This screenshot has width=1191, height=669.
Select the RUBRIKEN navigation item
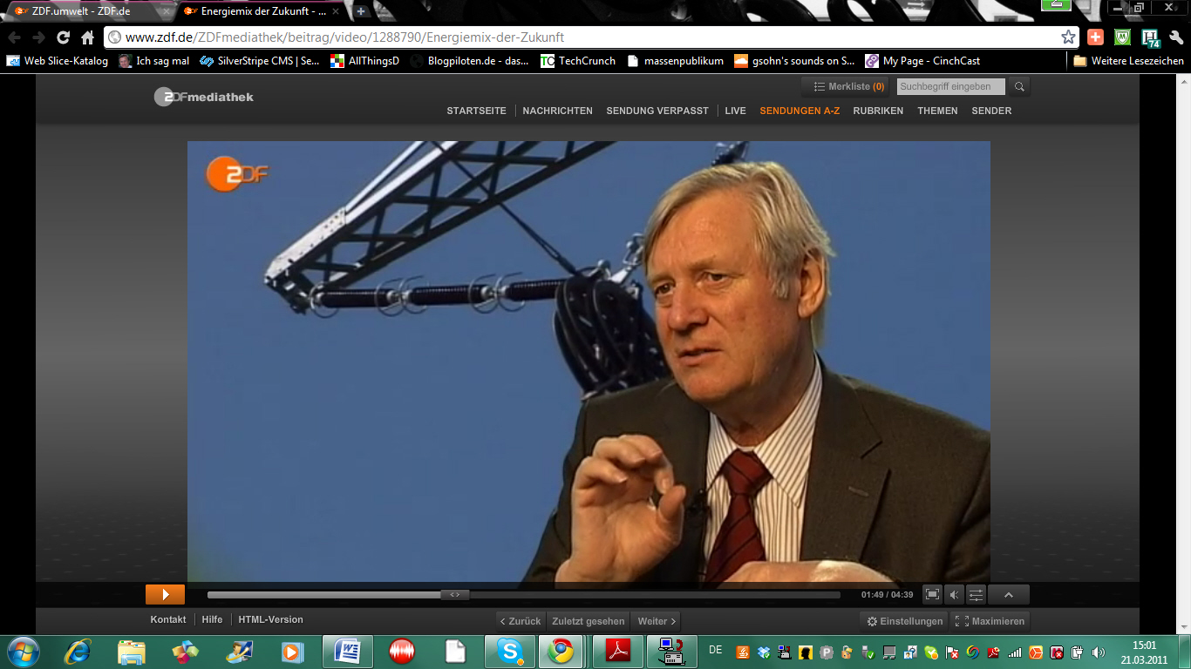878,111
